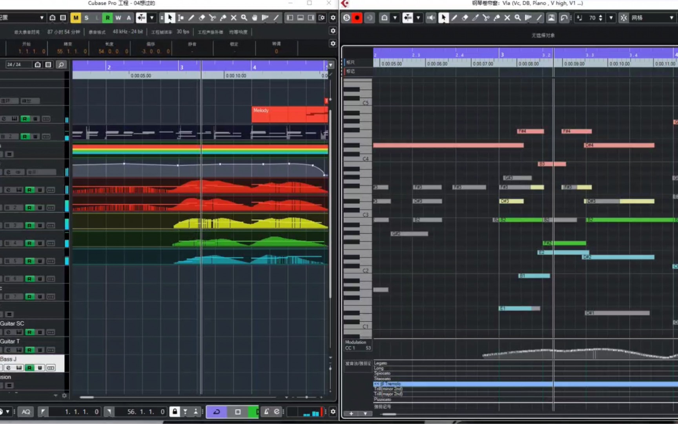Select the Zoom magnifier tool in project window

click(x=244, y=18)
